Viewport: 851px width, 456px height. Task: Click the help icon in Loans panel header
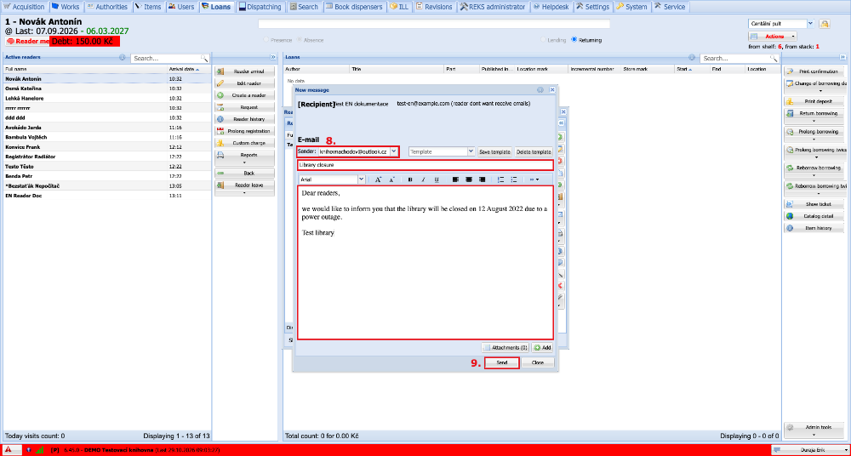[692, 57]
